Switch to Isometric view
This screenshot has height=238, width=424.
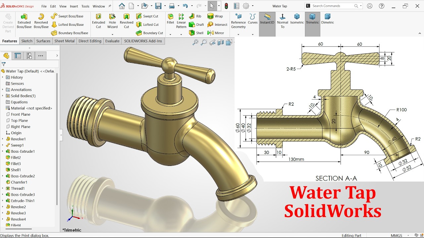point(297,19)
